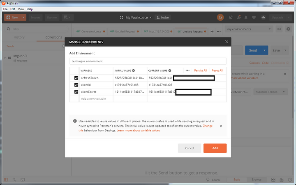Open the GET http://13.124.203 request tab

point(158,31)
